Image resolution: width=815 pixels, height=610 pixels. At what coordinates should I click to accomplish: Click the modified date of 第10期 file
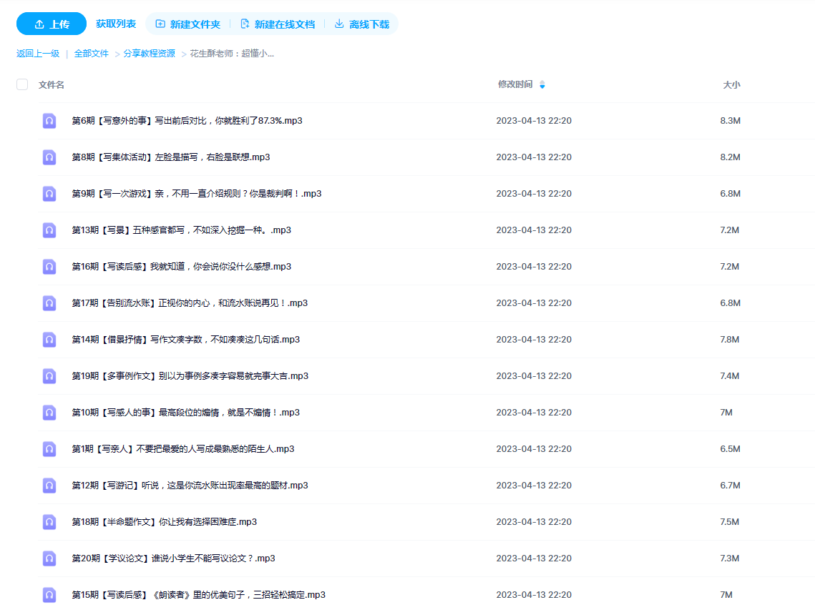[534, 413]
